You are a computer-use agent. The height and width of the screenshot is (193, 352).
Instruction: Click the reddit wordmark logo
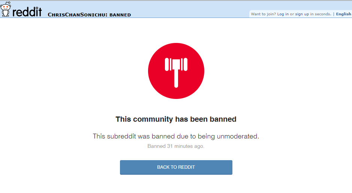tap(27, 12)
